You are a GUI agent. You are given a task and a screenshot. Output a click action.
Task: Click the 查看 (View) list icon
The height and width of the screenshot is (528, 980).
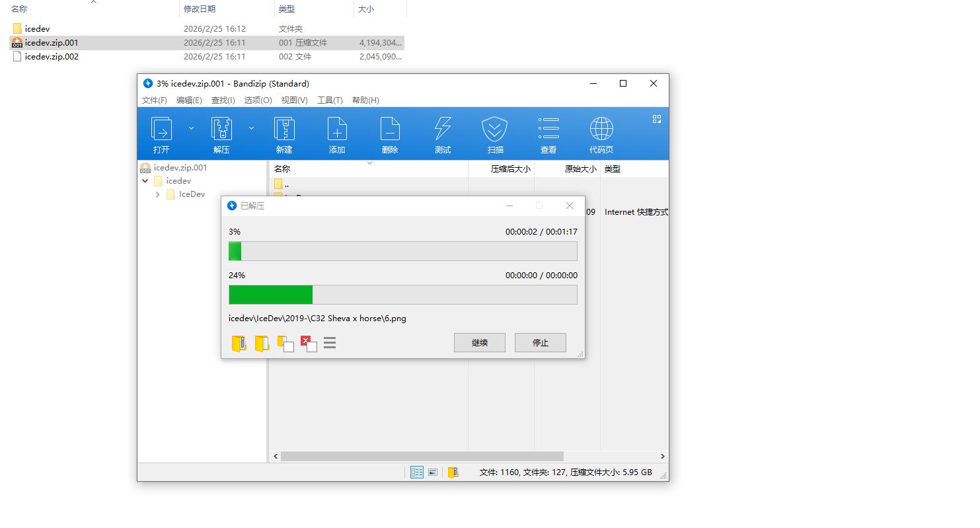tap(548, 129)
